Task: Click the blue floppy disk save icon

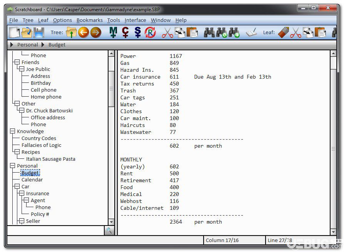Action: tap(39, 32)
